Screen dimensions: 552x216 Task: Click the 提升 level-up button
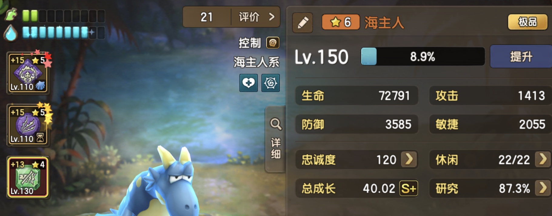pyautogui.click(x=521, y=56)
